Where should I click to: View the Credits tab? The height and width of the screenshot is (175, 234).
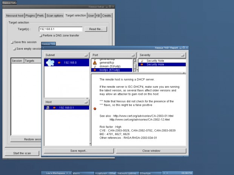click(x=106, y=16)
